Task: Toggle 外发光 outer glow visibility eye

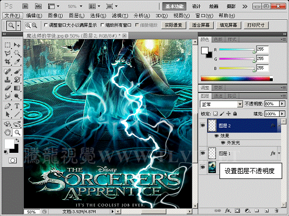Action: tap(223, 142)
